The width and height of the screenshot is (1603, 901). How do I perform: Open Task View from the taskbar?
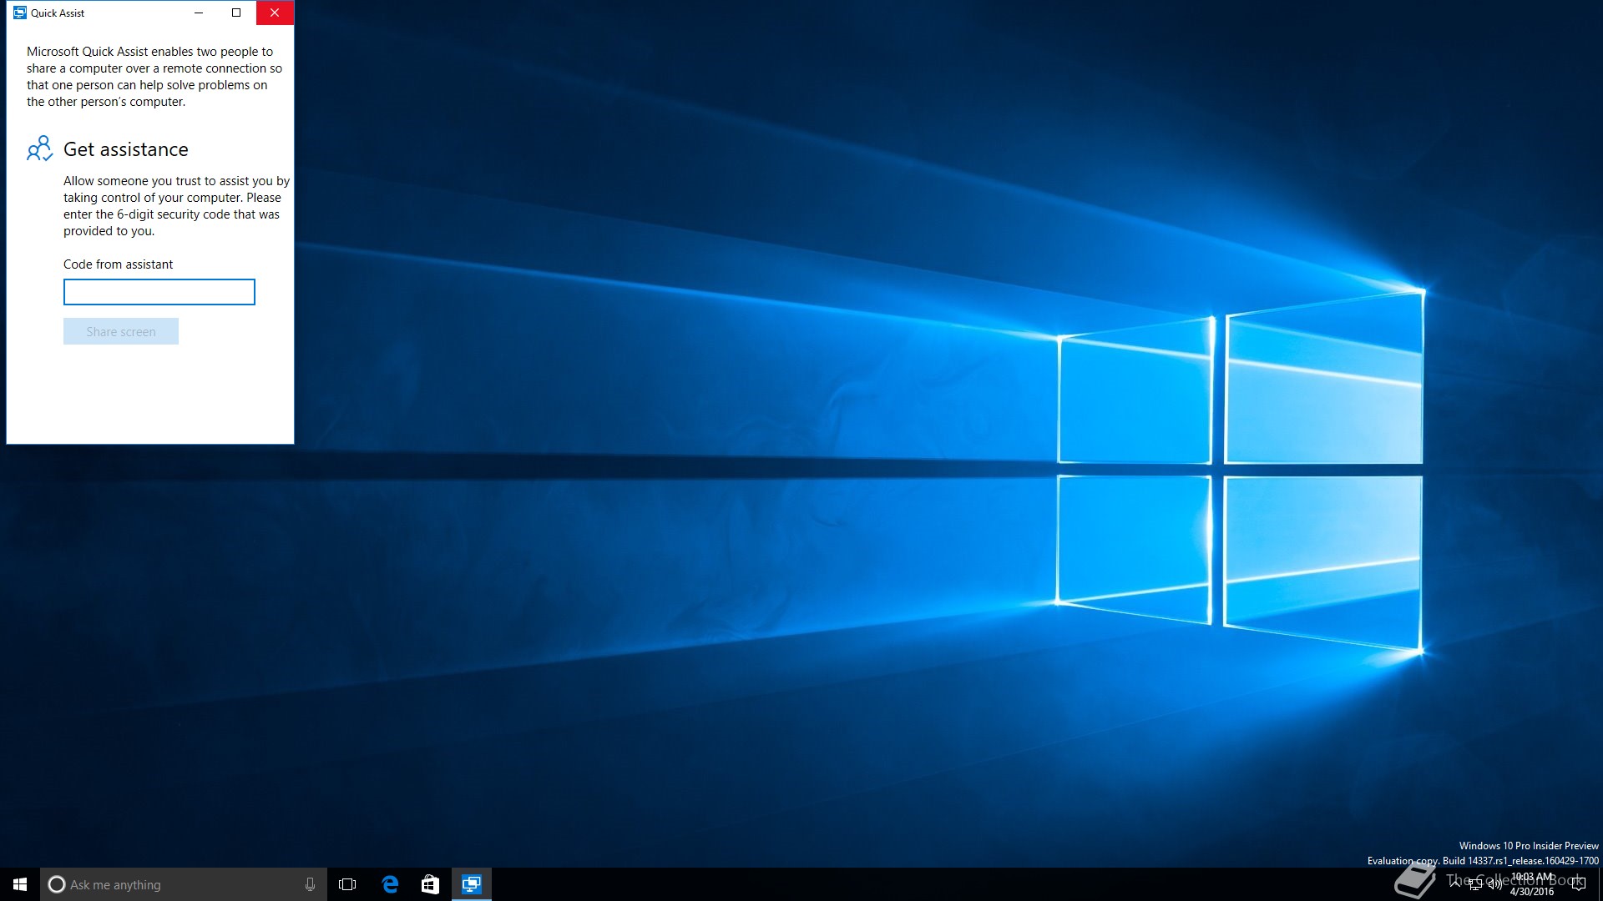pyautogui.click(x=347, y=884)
